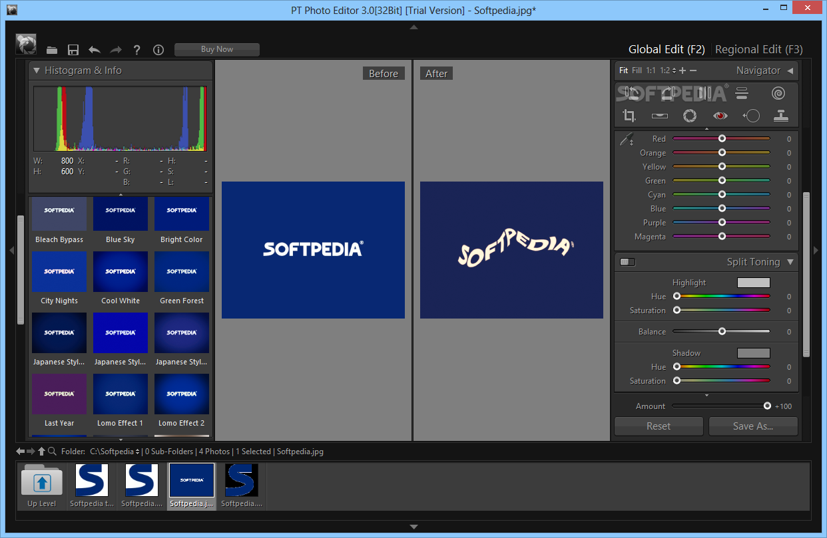Select the circle with arrow tool
Screen dimensions: 827x538
751,116
